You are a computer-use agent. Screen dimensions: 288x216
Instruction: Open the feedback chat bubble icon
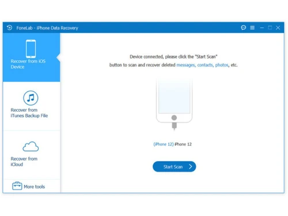click(244, 28)
